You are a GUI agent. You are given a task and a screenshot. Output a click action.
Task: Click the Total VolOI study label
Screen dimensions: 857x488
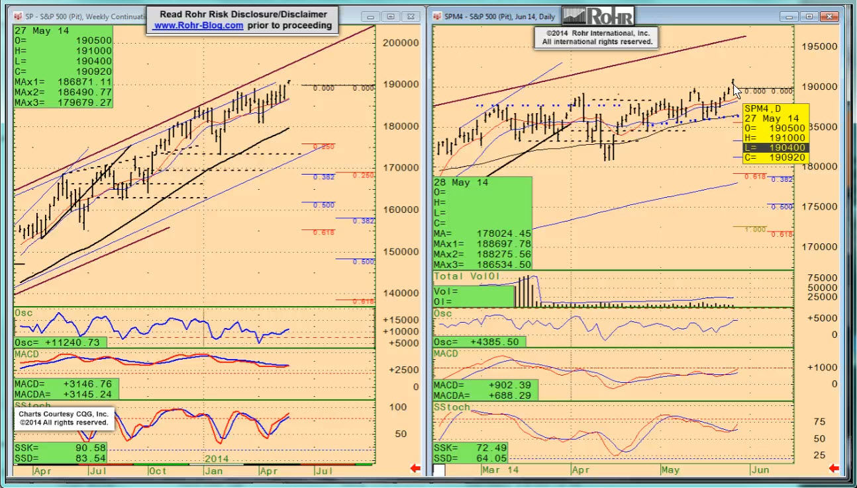(x=466, y=275)
